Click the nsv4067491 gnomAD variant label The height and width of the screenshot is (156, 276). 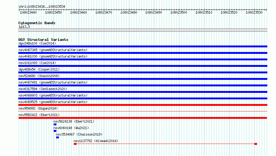(53, 82)
